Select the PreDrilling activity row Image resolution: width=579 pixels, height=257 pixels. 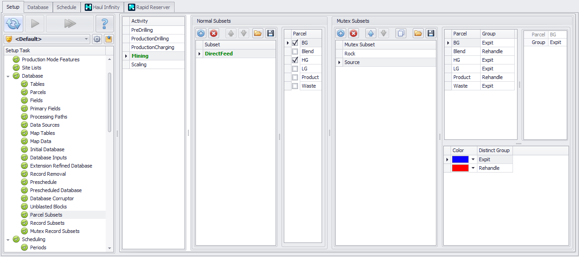coord(154,30)
